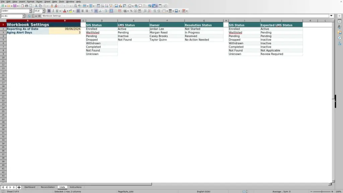Viewport: 343px width, 193px height.
Task: Click the Save document icon
Action: click(x=15, y=6)
